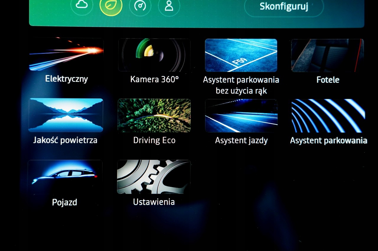The image size is (378, 251).
Task: Open the blue curved lines parking image
Action: (328, 116)
